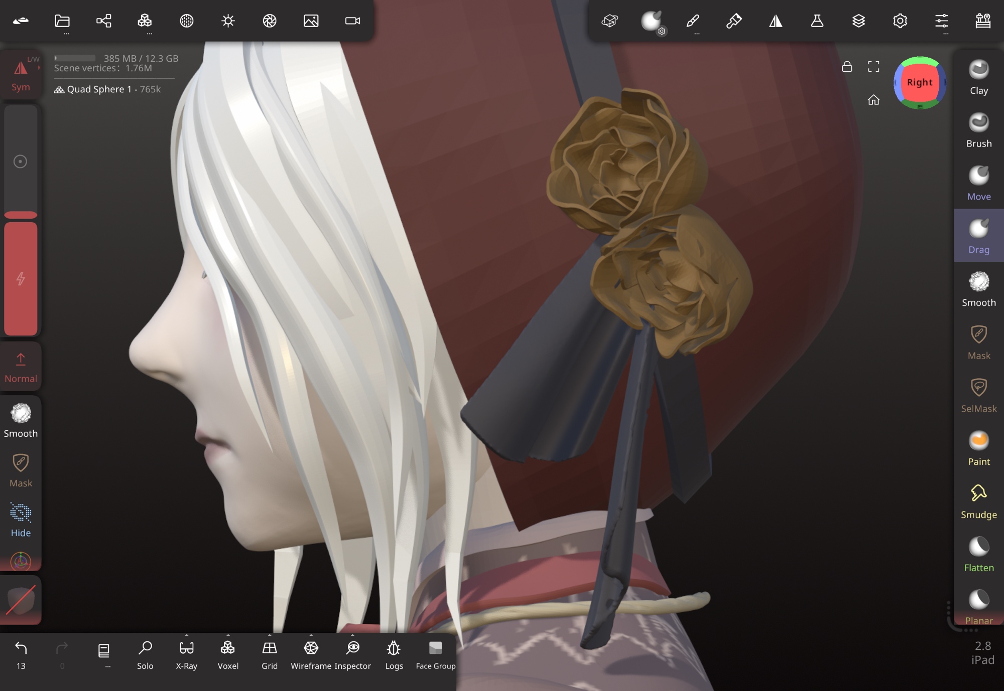Toggle camera lock icon
Viewport: 1004px width, 691px height.
pos(847,67)
